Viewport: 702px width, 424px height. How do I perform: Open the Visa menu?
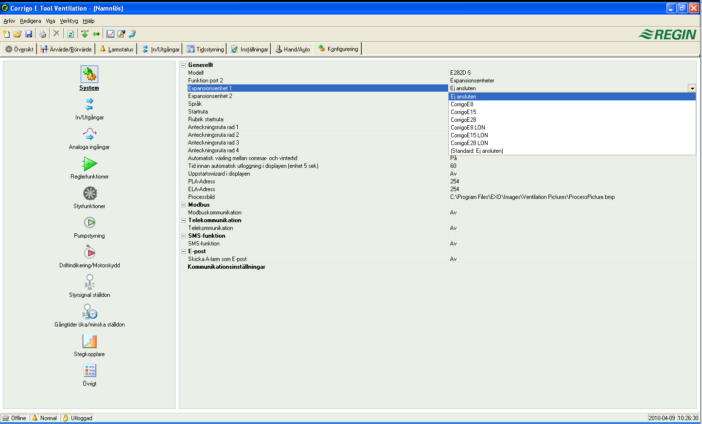tap(51, 21)
